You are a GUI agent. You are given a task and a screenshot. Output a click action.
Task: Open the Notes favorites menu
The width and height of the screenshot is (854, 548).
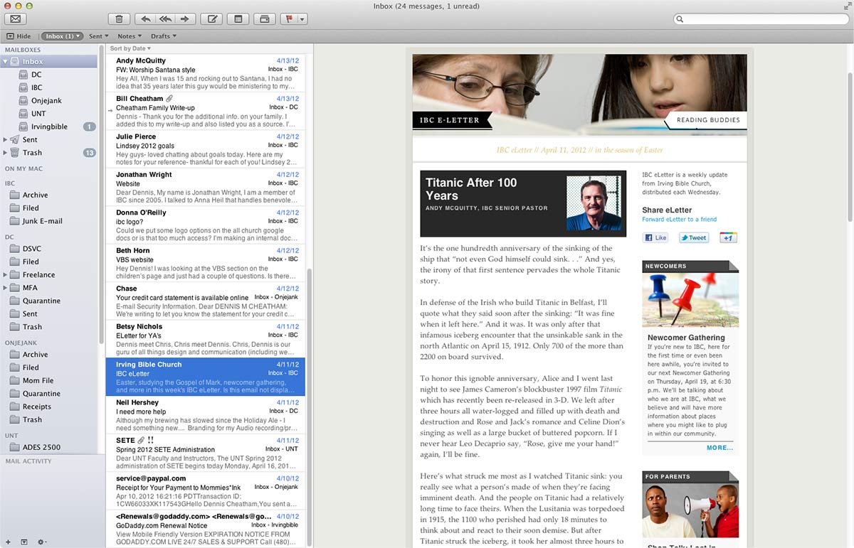(x=129, y=36)
